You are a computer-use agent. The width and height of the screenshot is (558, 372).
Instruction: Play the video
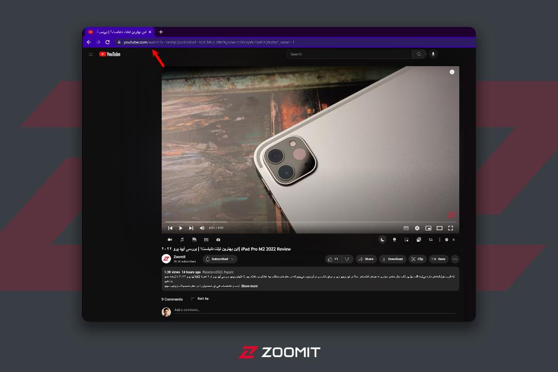pos(180,228)
